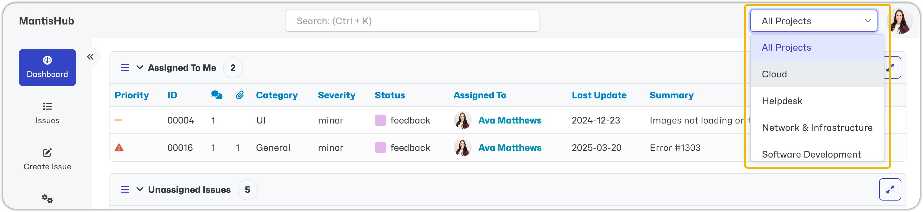
Task: Click the Unassigned Issues section title
Action: 189,189
